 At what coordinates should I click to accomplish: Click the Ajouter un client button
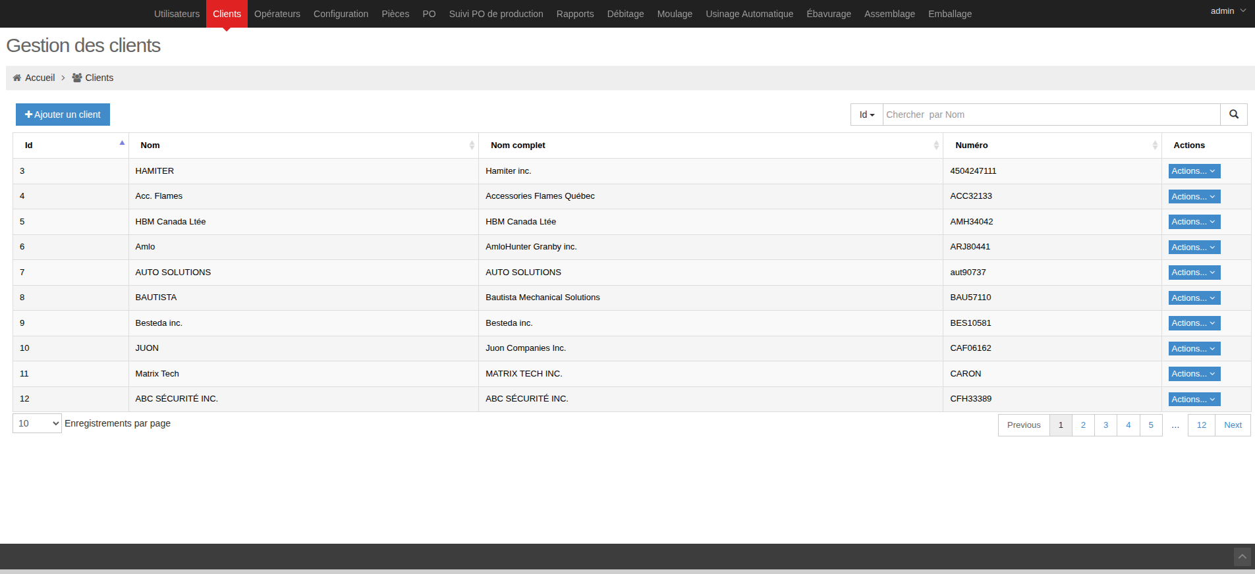coord(63,115)
